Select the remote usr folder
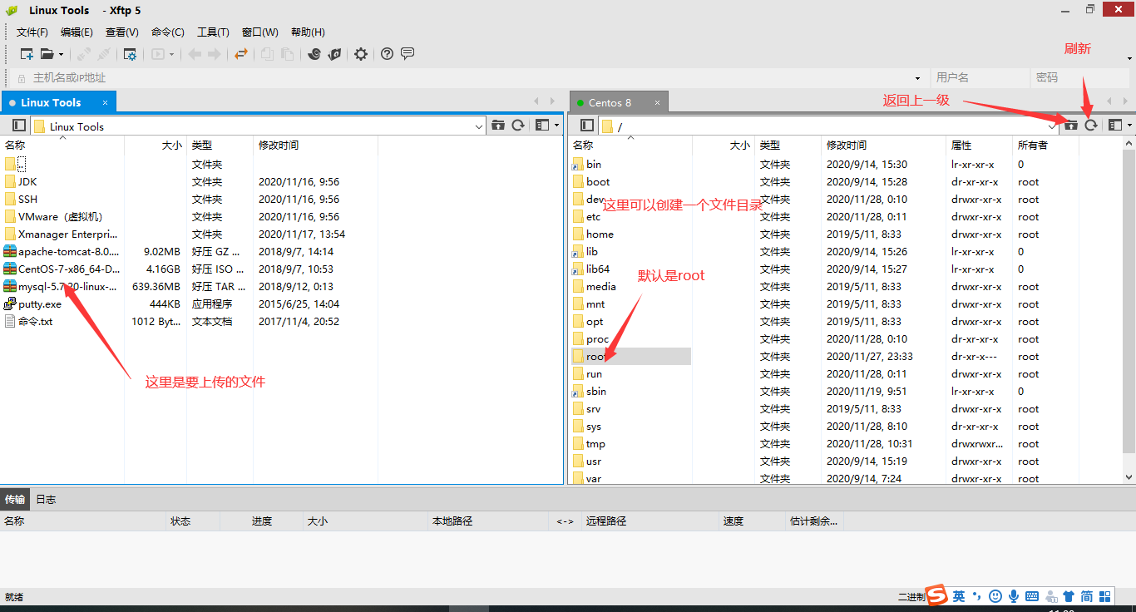Screen dimensions: 1136x612 click(x=593, y=461)
